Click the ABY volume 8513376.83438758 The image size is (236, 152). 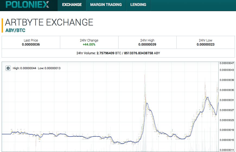pyautogui.click(x=138, y=53)
